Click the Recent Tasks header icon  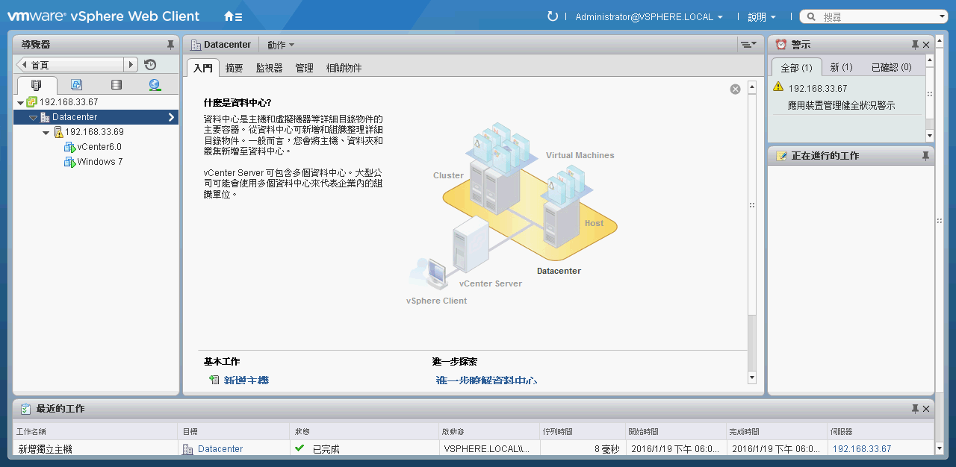26,409
